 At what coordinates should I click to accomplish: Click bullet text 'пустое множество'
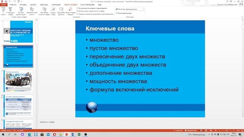pyautogui.click(x=114, y=48)
